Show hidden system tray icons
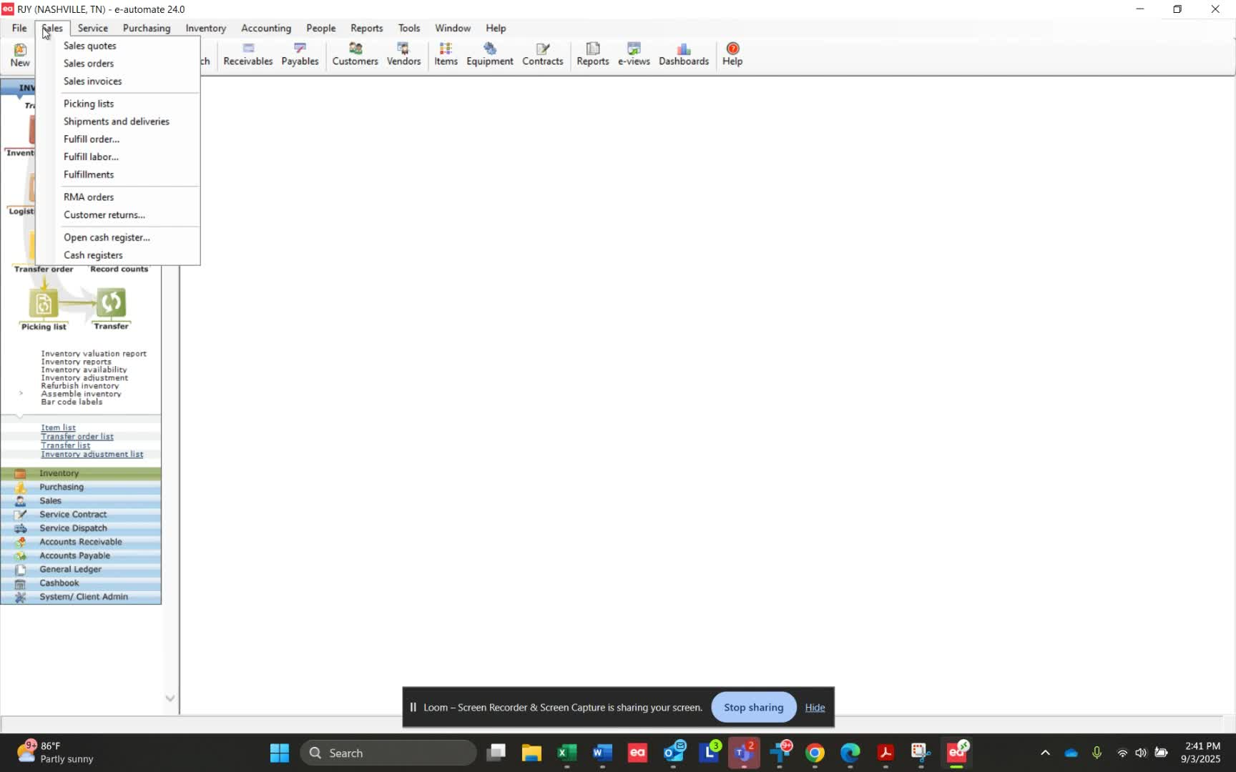 tap(1045, 753)
